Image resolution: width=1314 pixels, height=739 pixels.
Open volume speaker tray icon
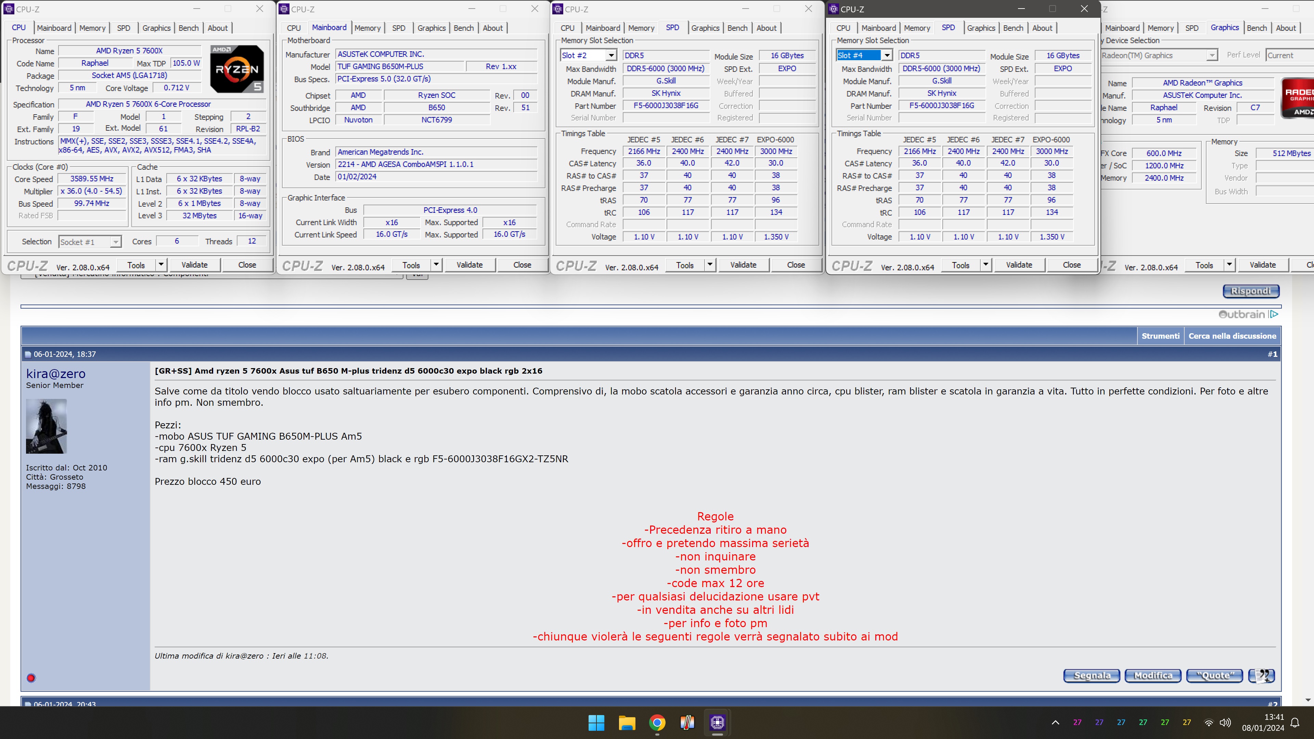(1225, 722)
